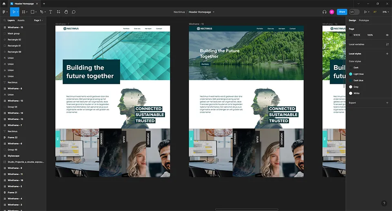Select the Text tool

click(x=51, y=12)
